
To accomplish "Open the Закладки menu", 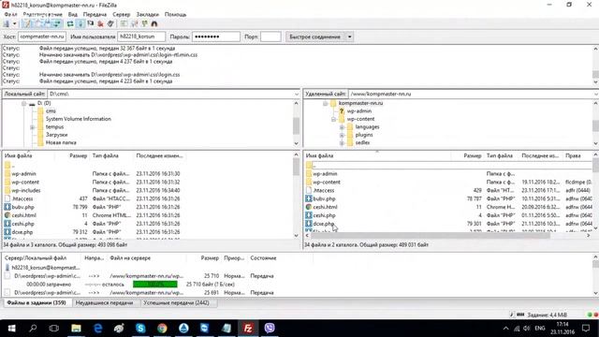I will coord(148,14).
